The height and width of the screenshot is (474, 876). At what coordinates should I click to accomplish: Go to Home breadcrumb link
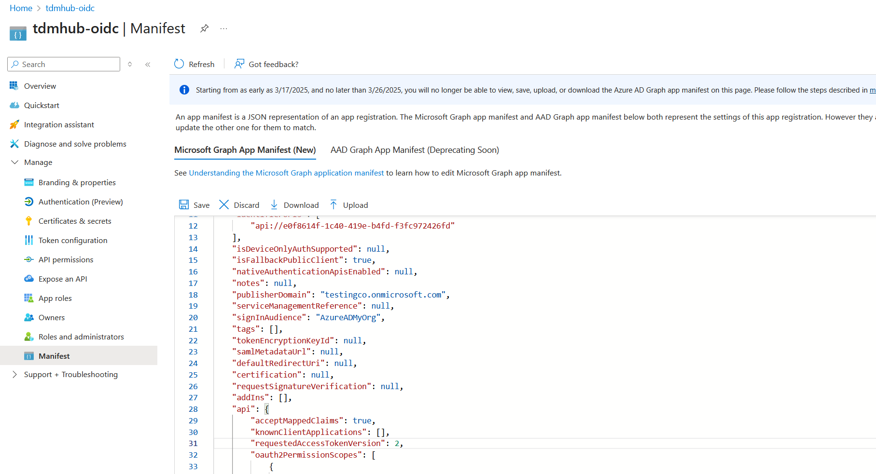point(21,8)
